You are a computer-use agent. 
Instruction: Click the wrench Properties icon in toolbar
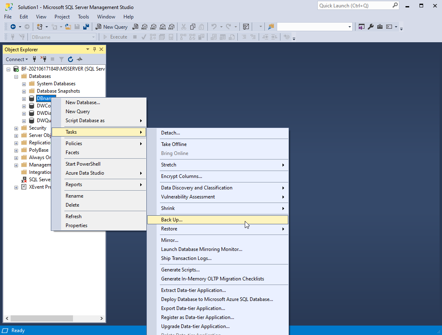tap(371, 27)
